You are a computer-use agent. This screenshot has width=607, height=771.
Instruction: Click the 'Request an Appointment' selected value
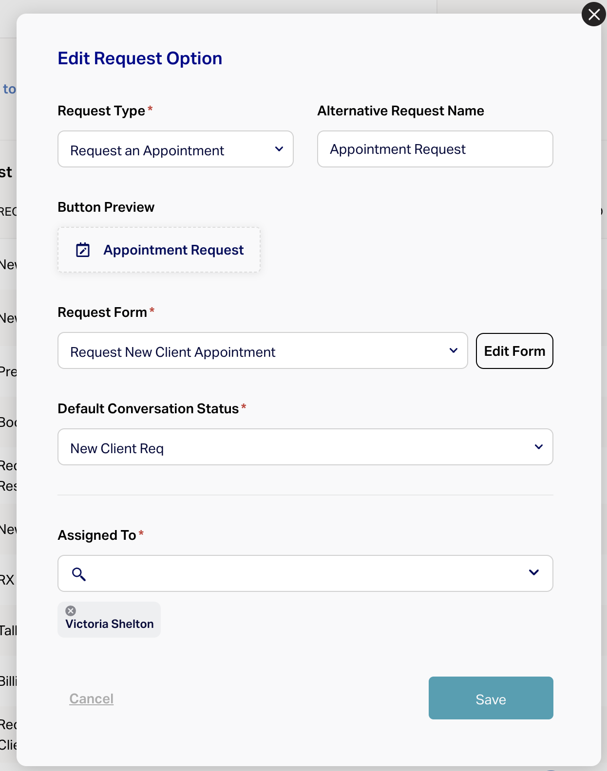[x=147, y=151]
